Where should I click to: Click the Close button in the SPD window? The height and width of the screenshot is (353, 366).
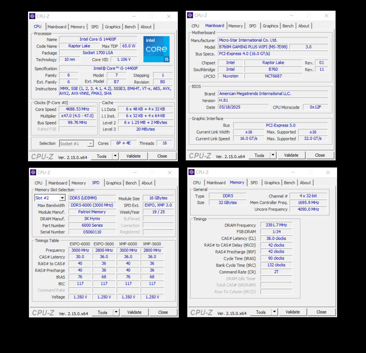(163, 312)
